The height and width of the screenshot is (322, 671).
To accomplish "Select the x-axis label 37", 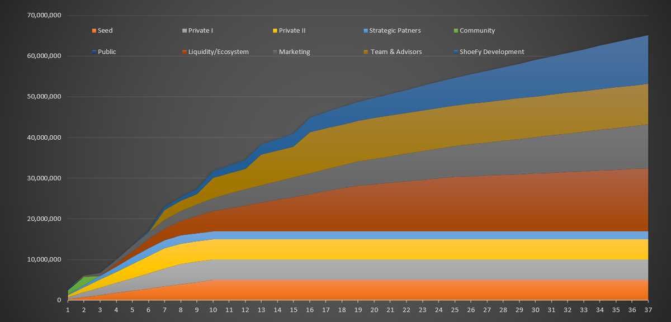I will pyautogui.click(x=648, y=309).
